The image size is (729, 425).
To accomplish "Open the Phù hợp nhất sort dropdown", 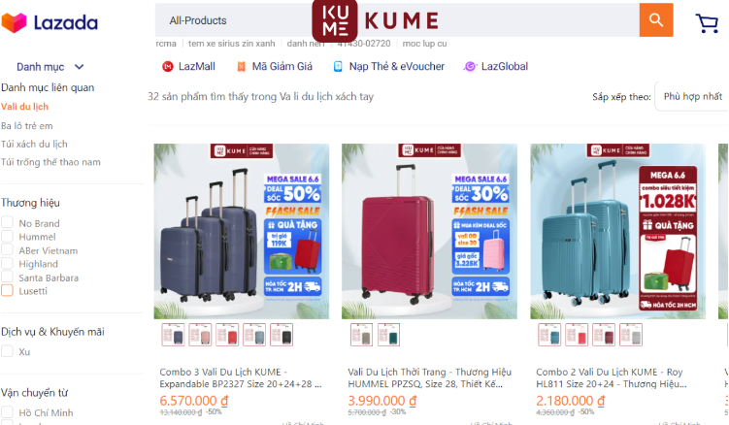I will pos(692,96).
